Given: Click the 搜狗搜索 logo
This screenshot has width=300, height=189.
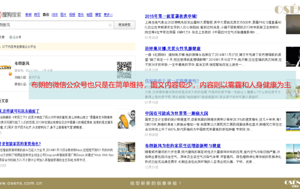Looking at the screenshot, I should pos(11,15).
